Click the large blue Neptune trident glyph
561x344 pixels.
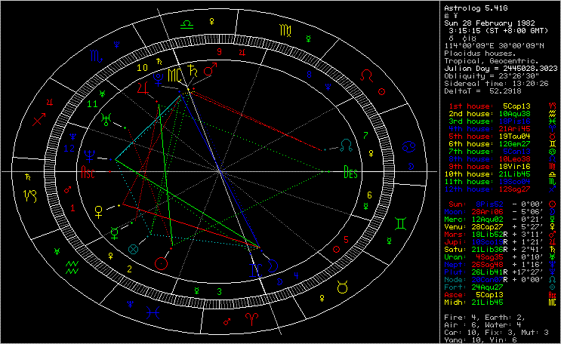(x=89, y=156)
